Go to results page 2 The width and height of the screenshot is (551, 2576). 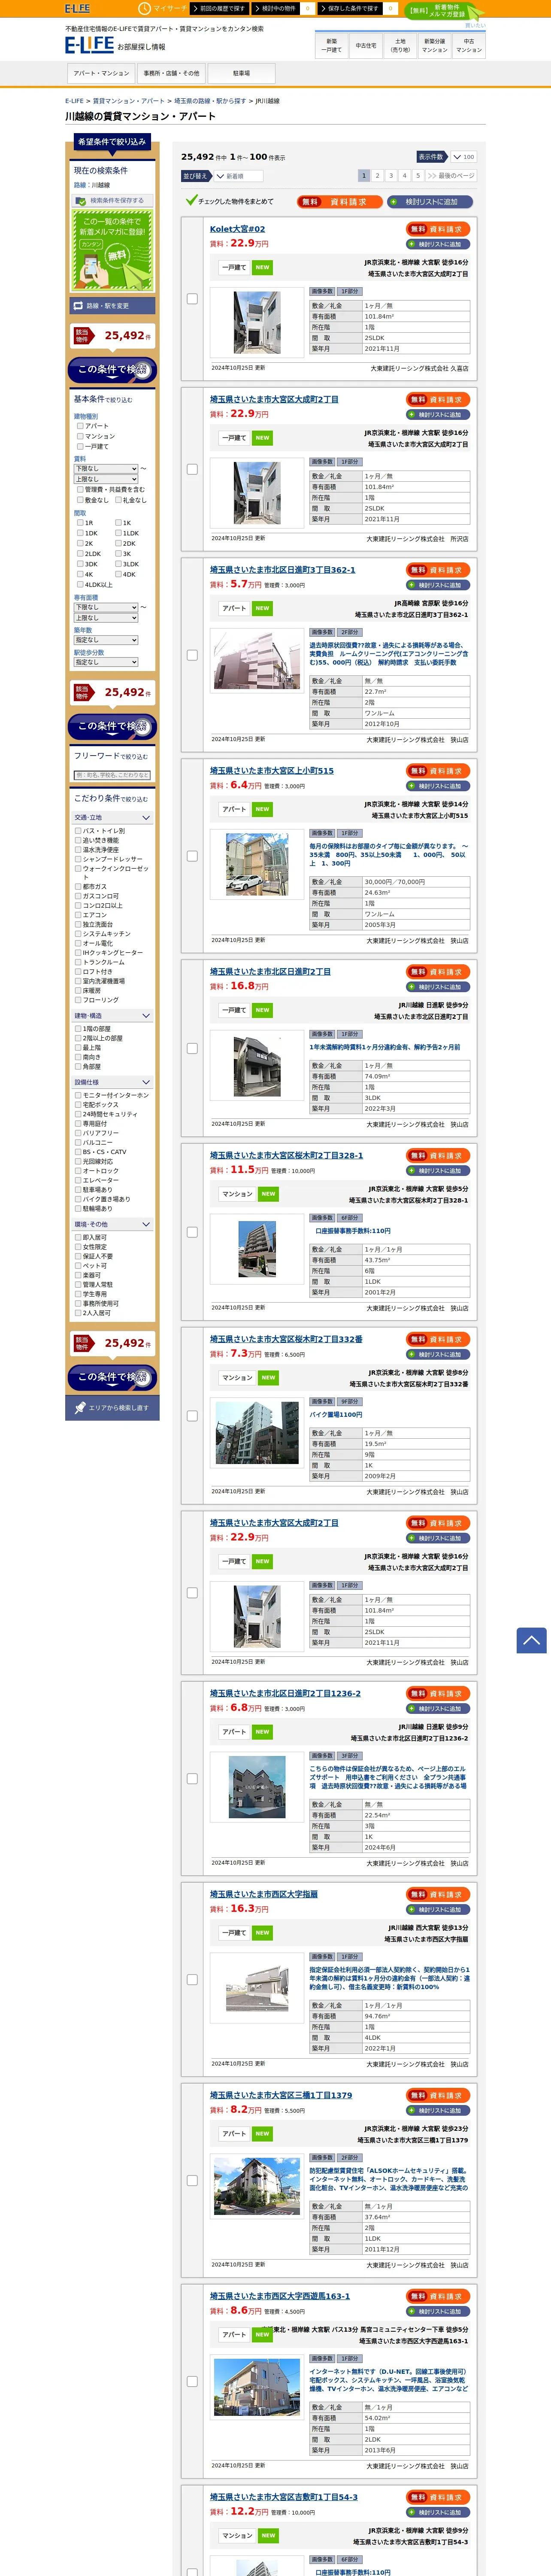click(x=378, y=175)
